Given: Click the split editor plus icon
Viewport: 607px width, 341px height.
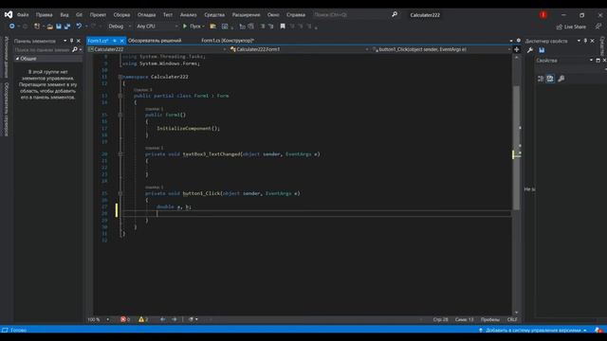Looking at the screenshot, I should [x=516, y=49].
